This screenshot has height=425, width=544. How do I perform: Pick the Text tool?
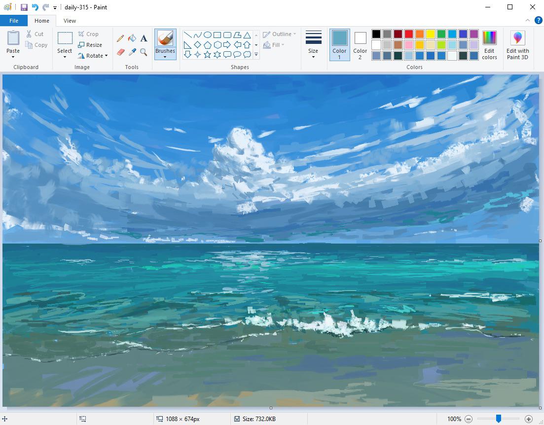[144, 37]
